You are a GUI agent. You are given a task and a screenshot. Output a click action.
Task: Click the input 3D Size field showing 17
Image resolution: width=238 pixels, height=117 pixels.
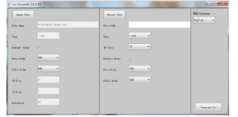click(x=48, y=80)
